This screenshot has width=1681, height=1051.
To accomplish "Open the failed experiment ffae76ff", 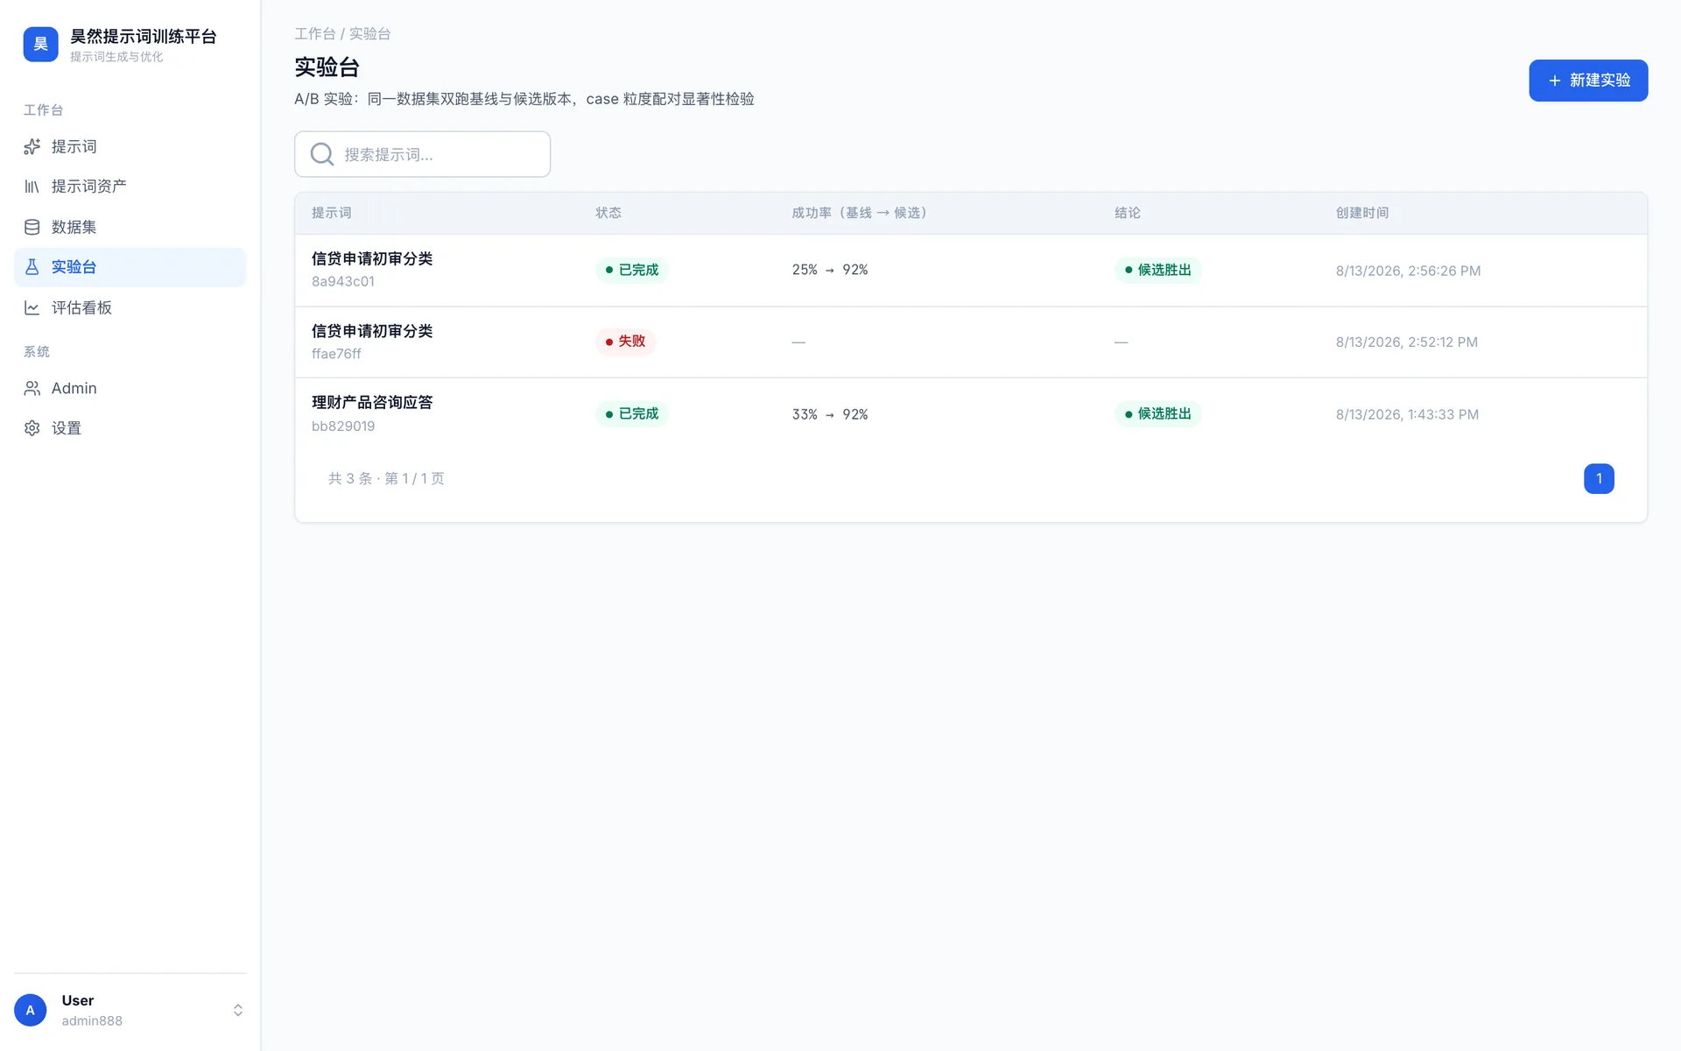I will pyautogui.click(x=971, y=342).
